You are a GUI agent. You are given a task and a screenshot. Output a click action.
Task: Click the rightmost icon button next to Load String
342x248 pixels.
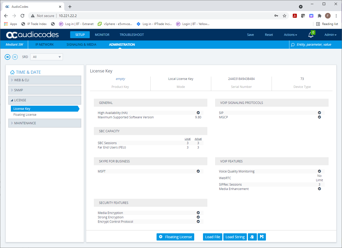pos(262,237)
